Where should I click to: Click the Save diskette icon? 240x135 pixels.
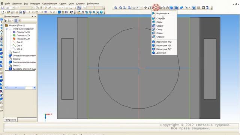(12, 12)
